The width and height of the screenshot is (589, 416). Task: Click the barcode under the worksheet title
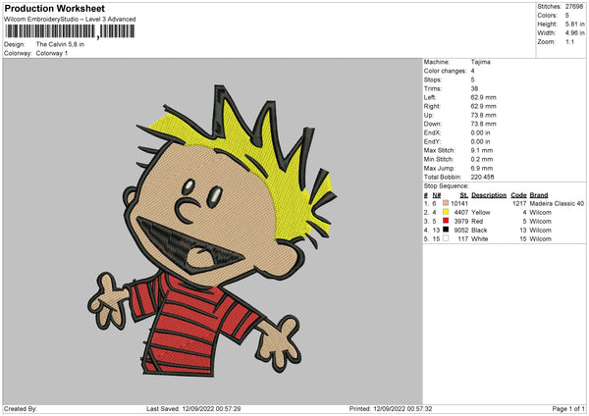(x=70, y=31)
